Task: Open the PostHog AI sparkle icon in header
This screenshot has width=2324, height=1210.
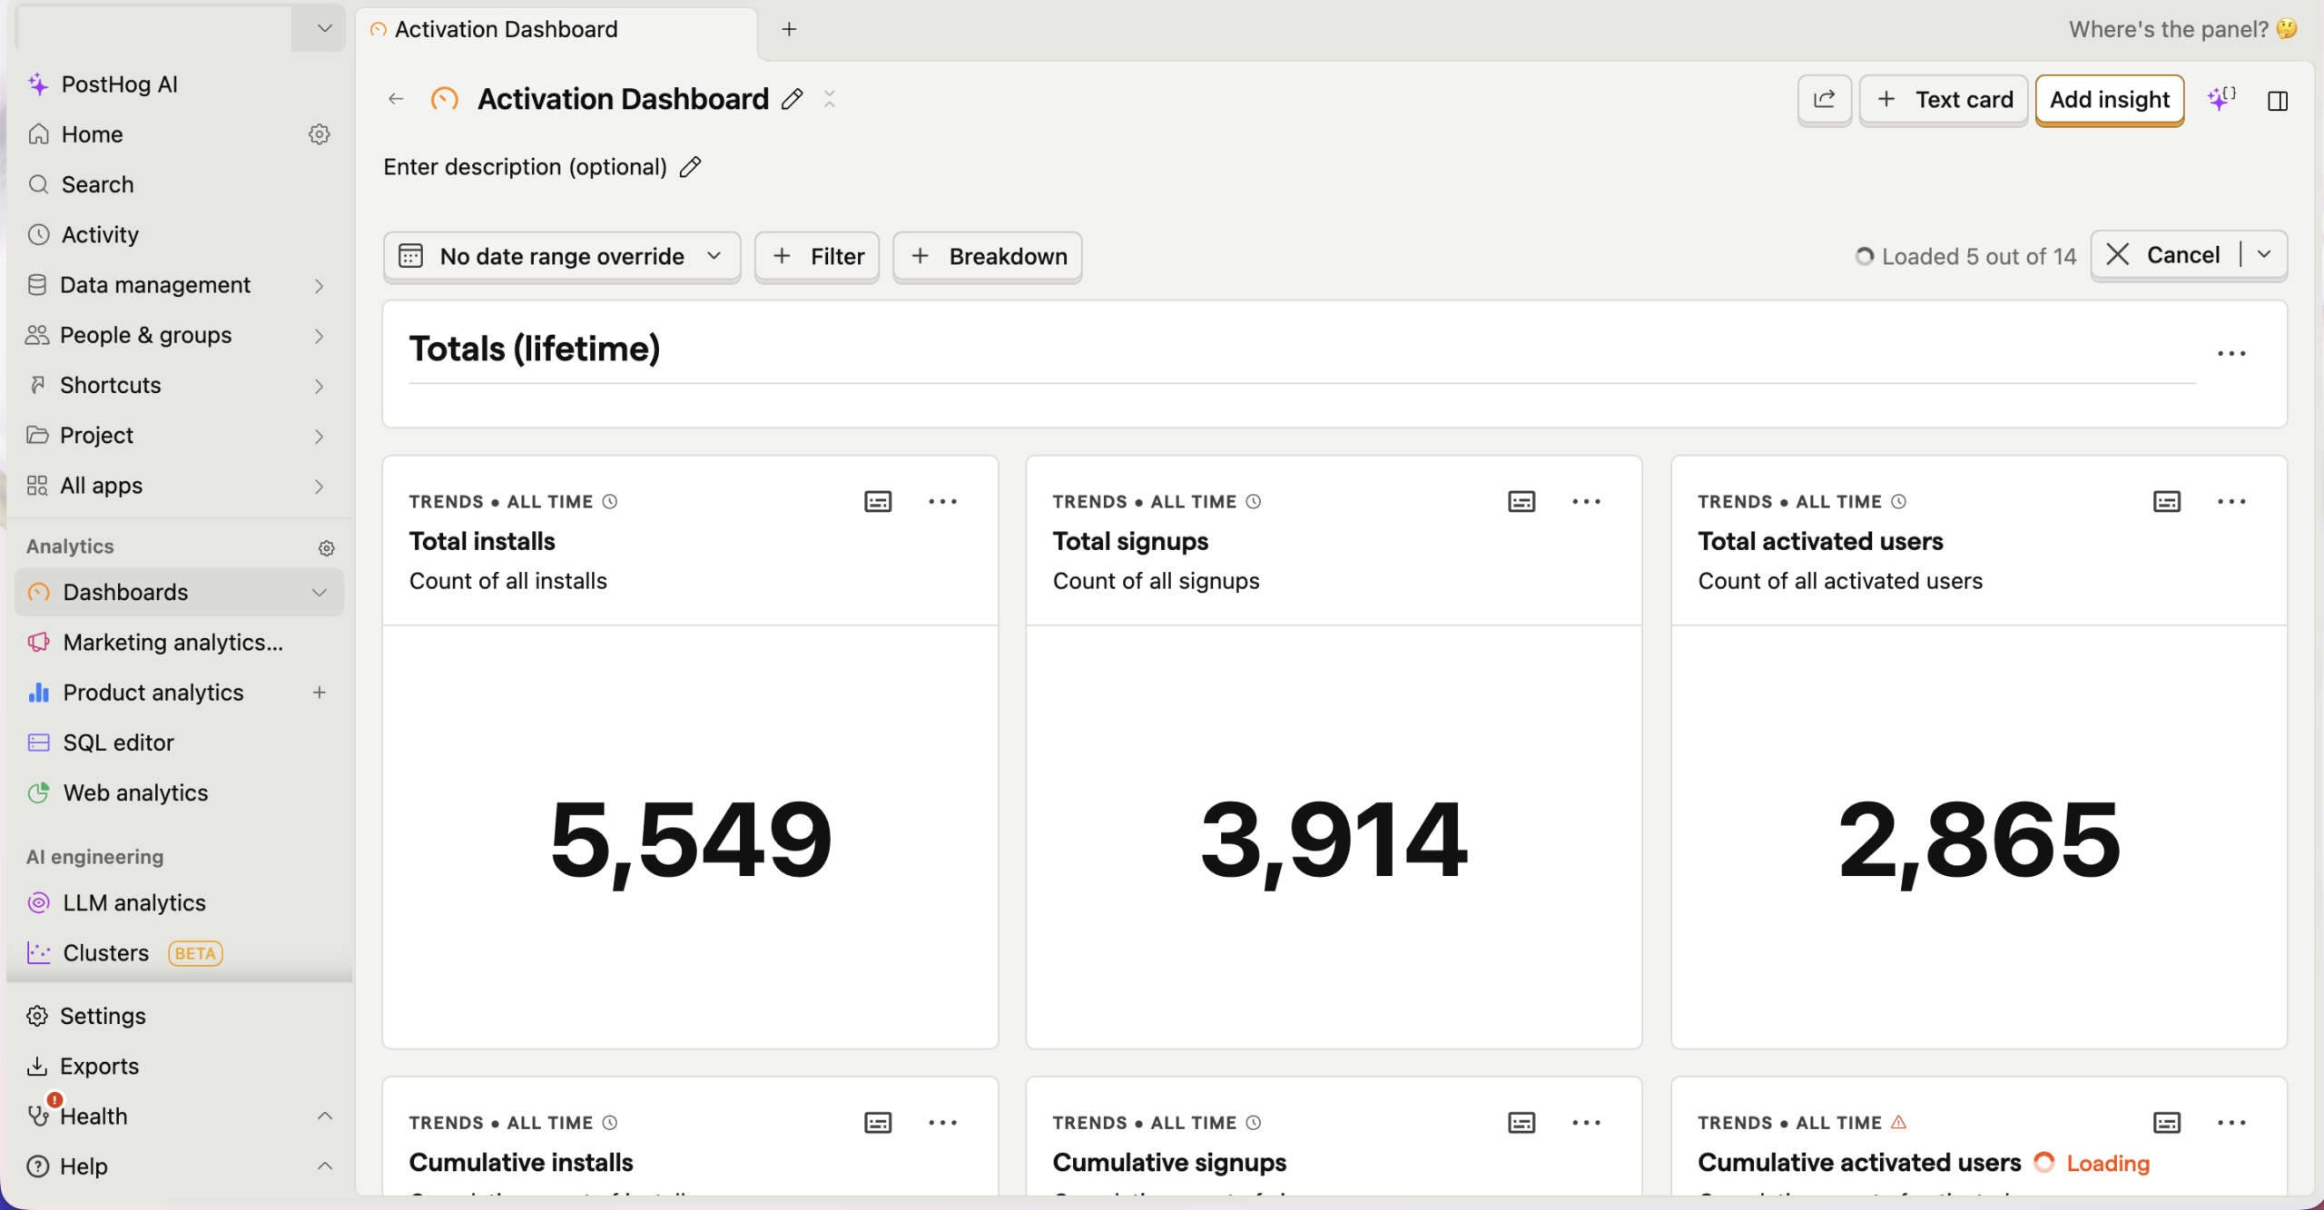Action: [x=2221, y=99]
